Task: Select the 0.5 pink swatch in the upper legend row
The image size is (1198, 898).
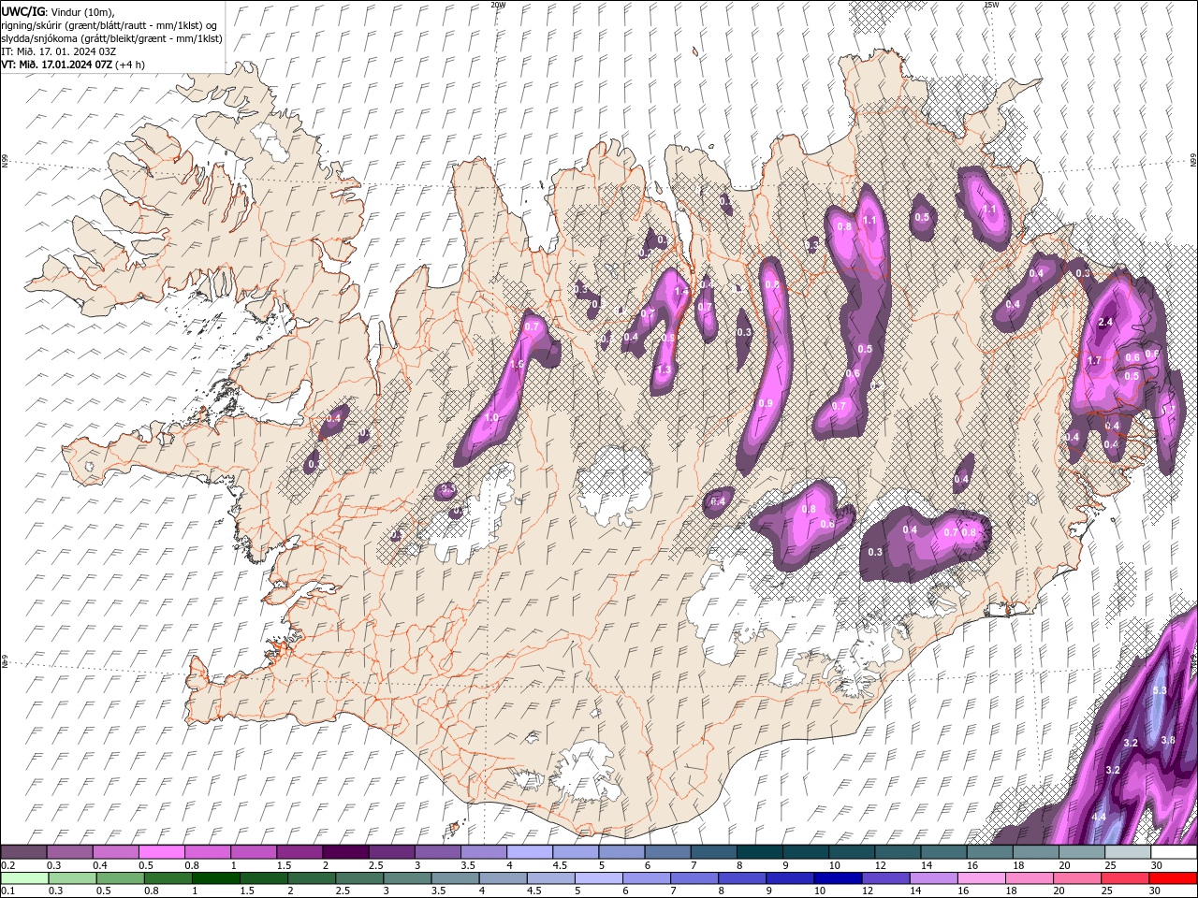Action: coord(162,852)
